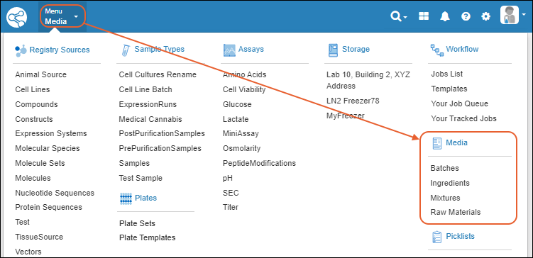Click the user avatar picture
The width and height of the screenshot is (533, 258).
point(509,15)
